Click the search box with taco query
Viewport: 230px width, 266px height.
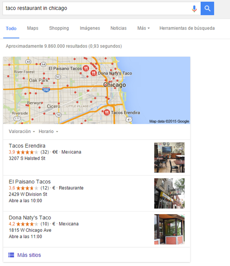[x=97, y=8]
